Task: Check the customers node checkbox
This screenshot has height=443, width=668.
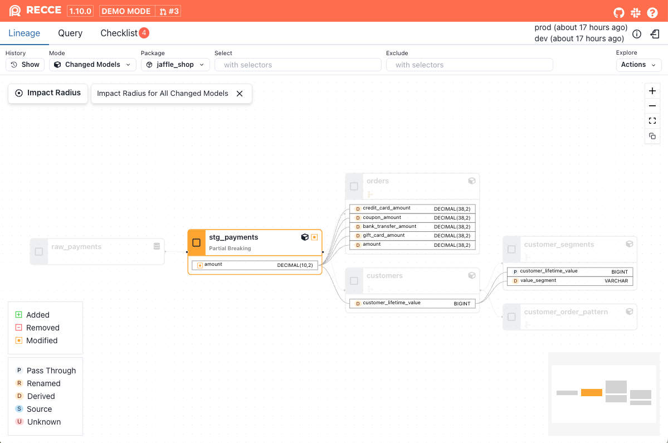Action: [x=354, y=281]
